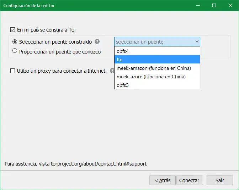Choose meek-amazon (funciona en China)

click(157, 68)
